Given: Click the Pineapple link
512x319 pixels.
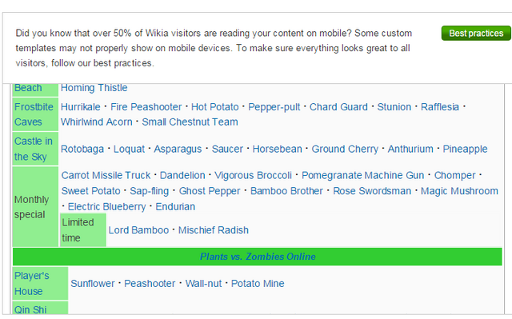Looking at the screenshot, I should tap(465, 149).
